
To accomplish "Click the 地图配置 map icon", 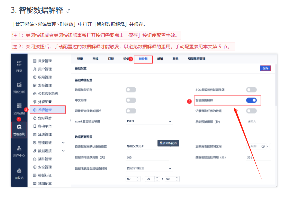I will coord(35,183).
